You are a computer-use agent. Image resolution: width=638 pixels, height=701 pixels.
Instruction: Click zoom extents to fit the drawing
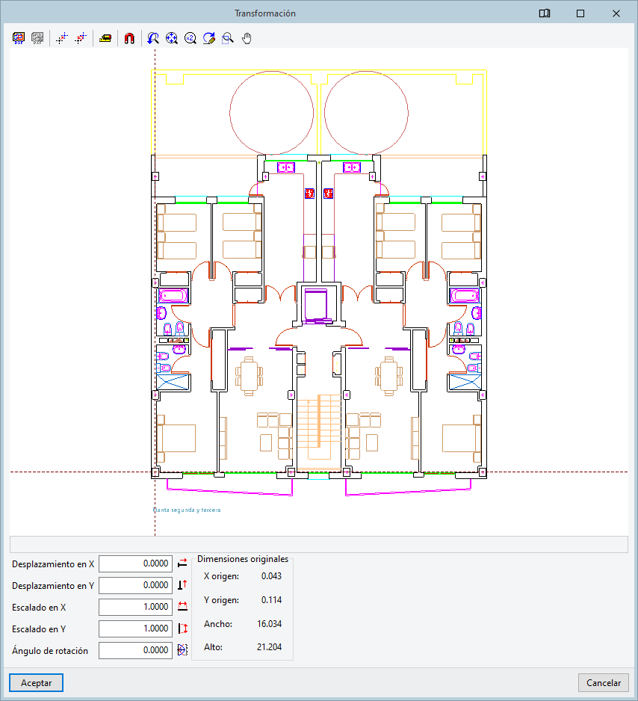172,38
